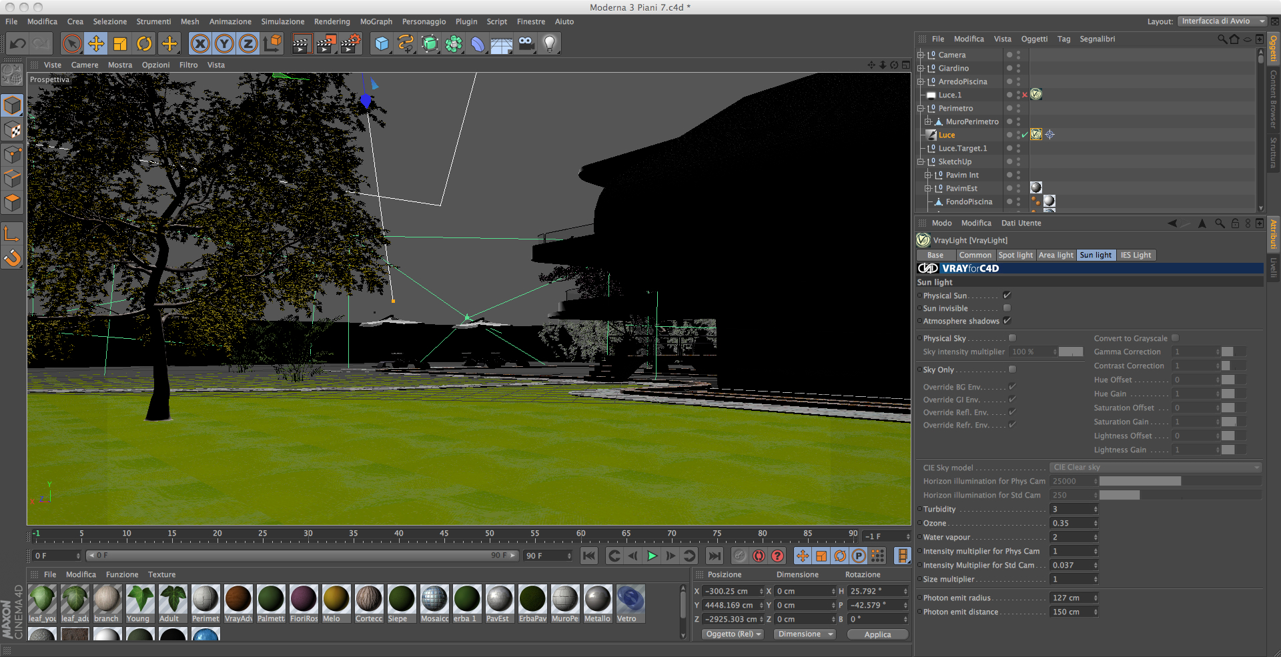Open Funzione menu in material manager

[122, 574]
